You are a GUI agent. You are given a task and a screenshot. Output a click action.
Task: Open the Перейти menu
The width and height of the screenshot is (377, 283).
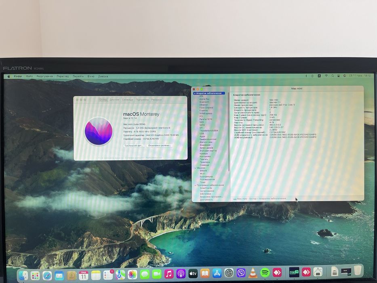[x=78, y=76]
